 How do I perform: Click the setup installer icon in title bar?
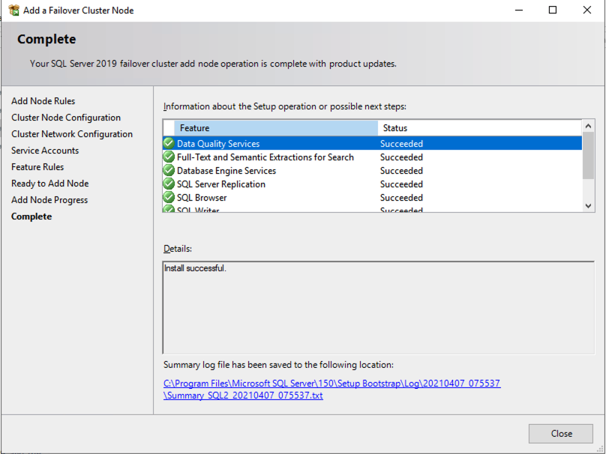tap(14, 10)
